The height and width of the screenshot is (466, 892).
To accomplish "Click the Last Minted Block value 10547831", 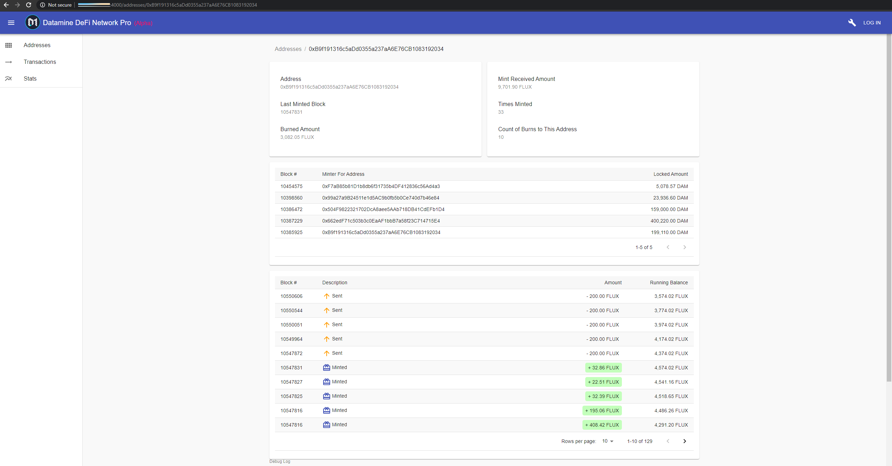I will click(291, 112).
